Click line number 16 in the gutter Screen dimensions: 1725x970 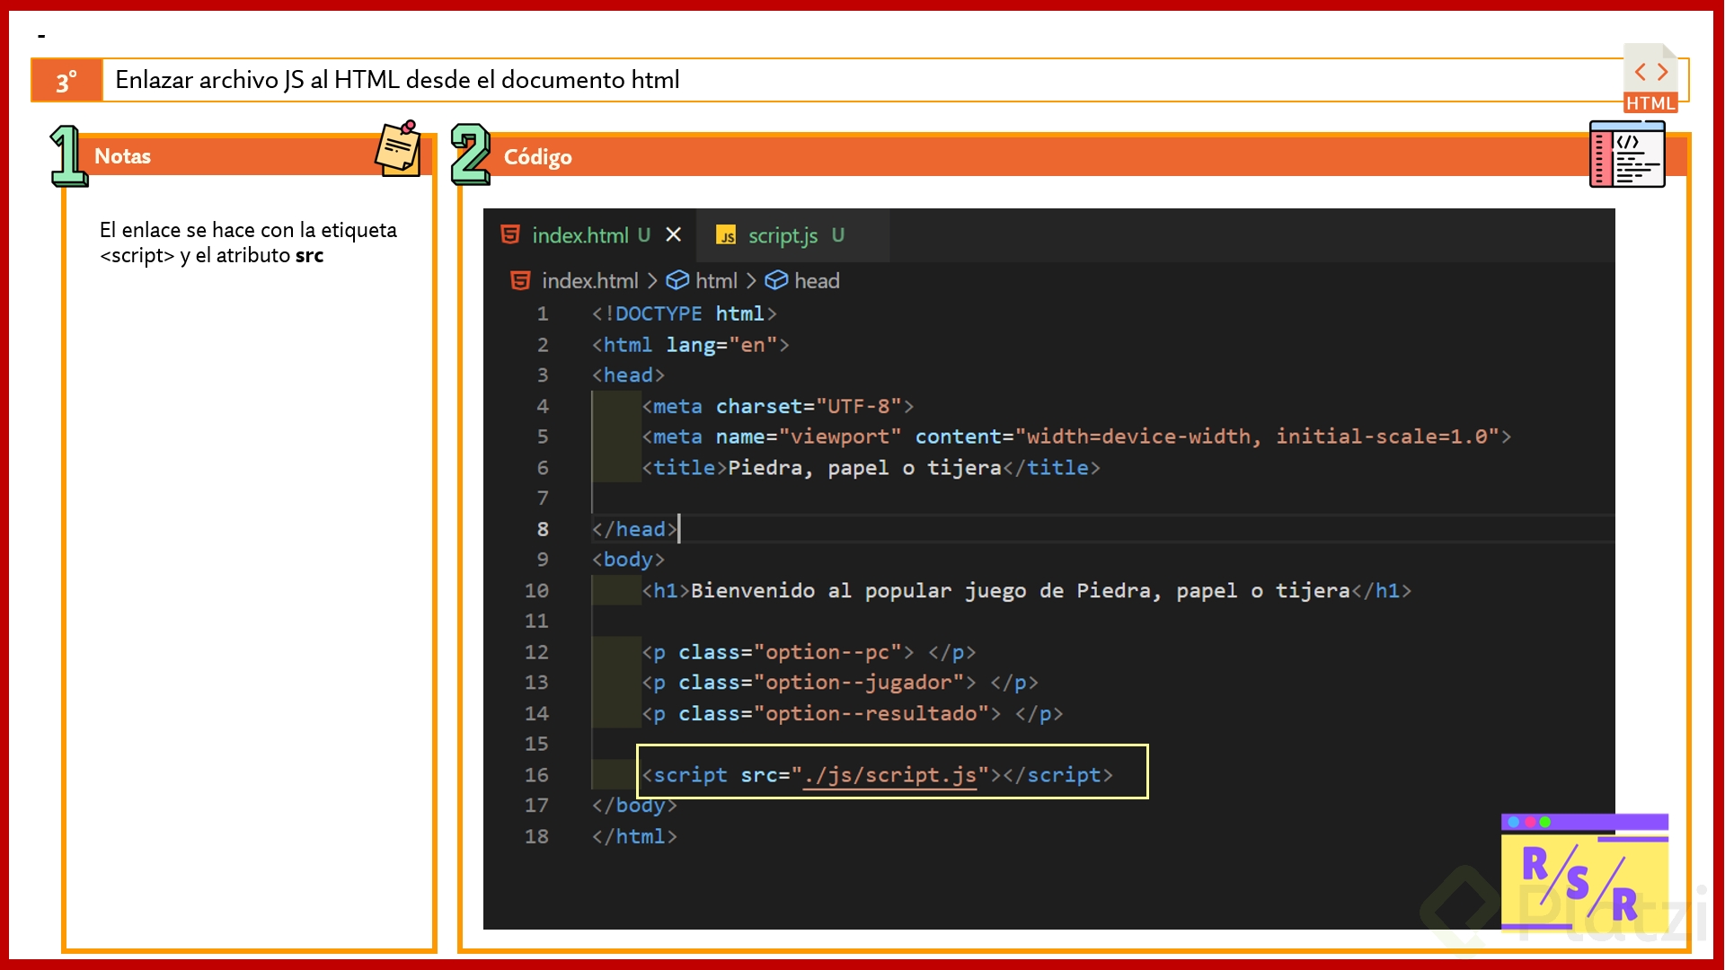[536, 775]
